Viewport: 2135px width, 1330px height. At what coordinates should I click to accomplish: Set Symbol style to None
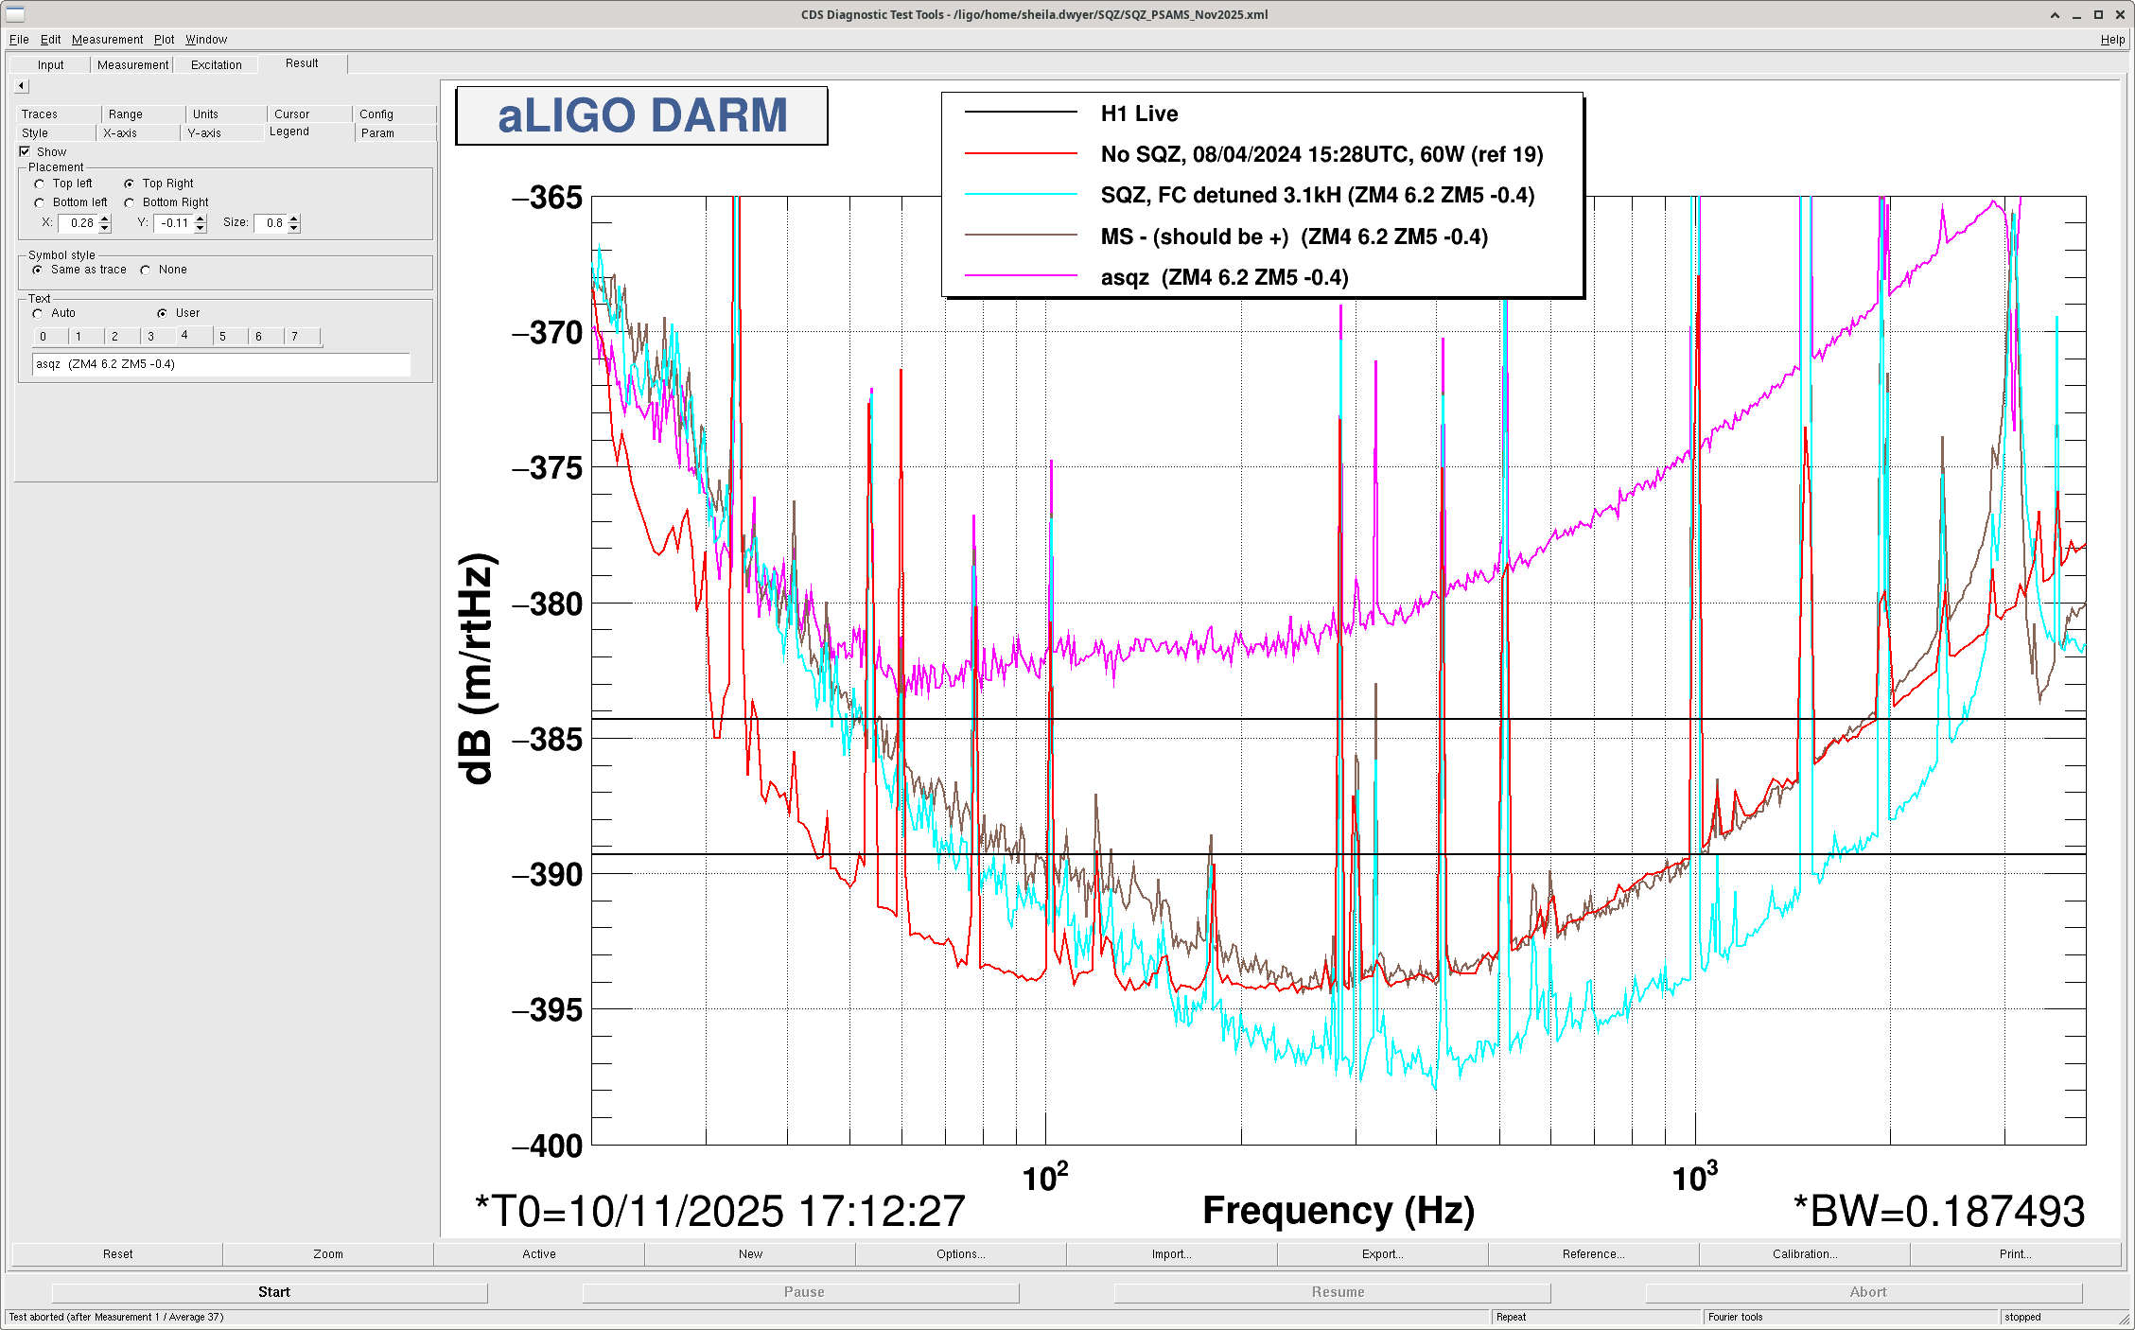(x=146, y=270)
